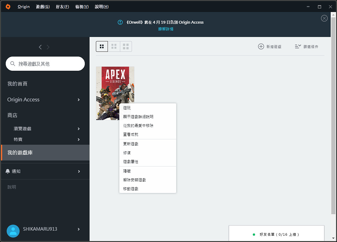Click the 瞭解詳情 link in banner
The image size is (337, 242).
coord(166,29)
